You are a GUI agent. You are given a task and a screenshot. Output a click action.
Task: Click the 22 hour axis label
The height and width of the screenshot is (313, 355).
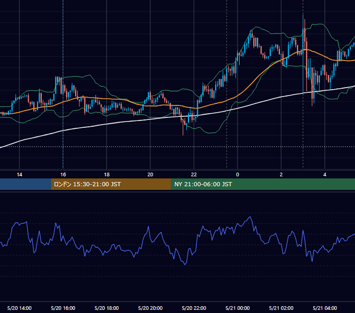(x=194, y=175)
